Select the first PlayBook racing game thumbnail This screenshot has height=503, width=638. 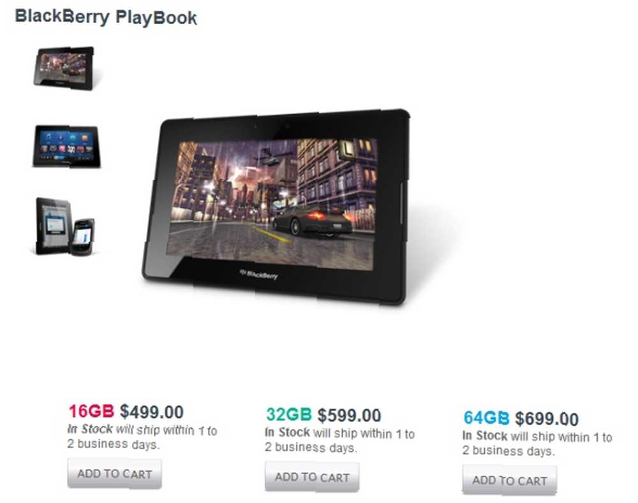(x=64, y=68)
